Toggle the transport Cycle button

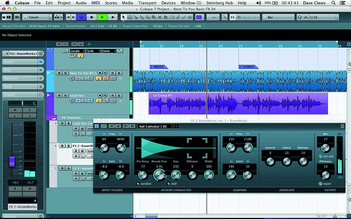pyautogui.click(x=81, y=17)
